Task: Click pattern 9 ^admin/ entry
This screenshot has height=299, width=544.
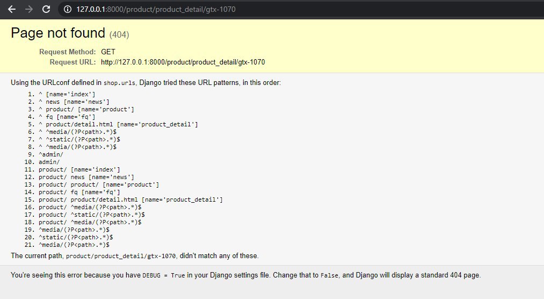Action: tap(51, 154)
